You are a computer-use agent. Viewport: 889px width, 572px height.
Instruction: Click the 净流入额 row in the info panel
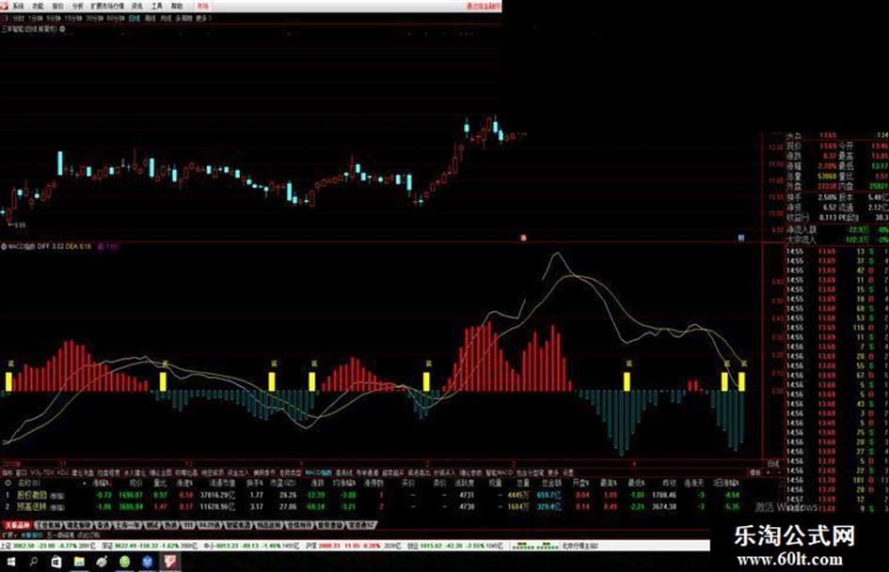click(837, 230)
